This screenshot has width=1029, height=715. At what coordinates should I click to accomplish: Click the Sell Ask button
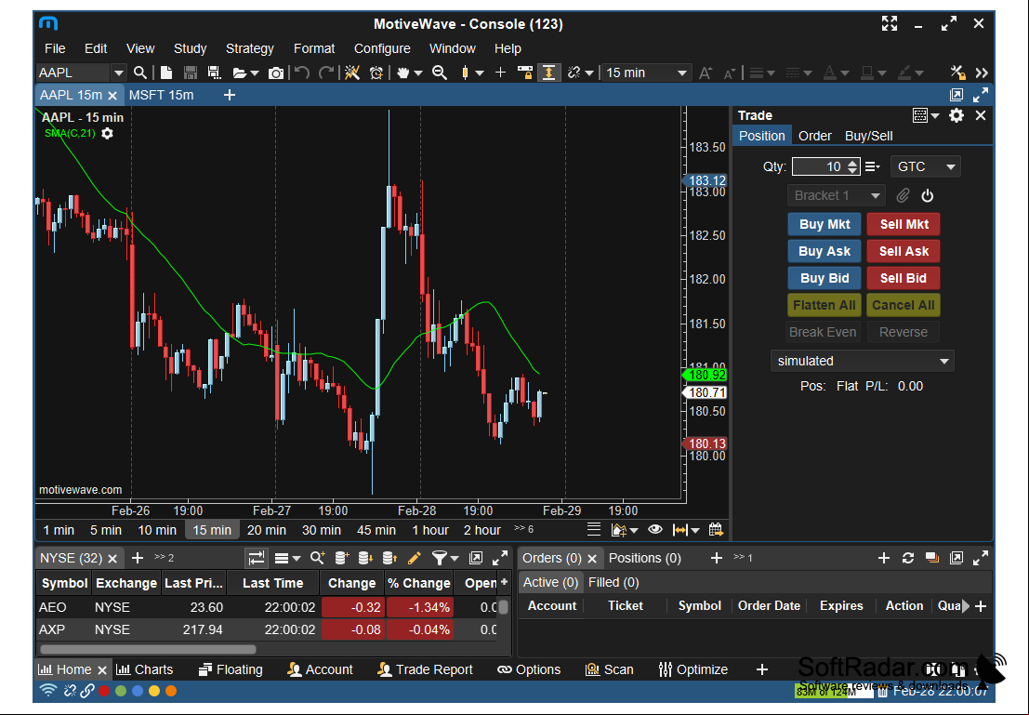pyautogui.click(x=904, y=251)
